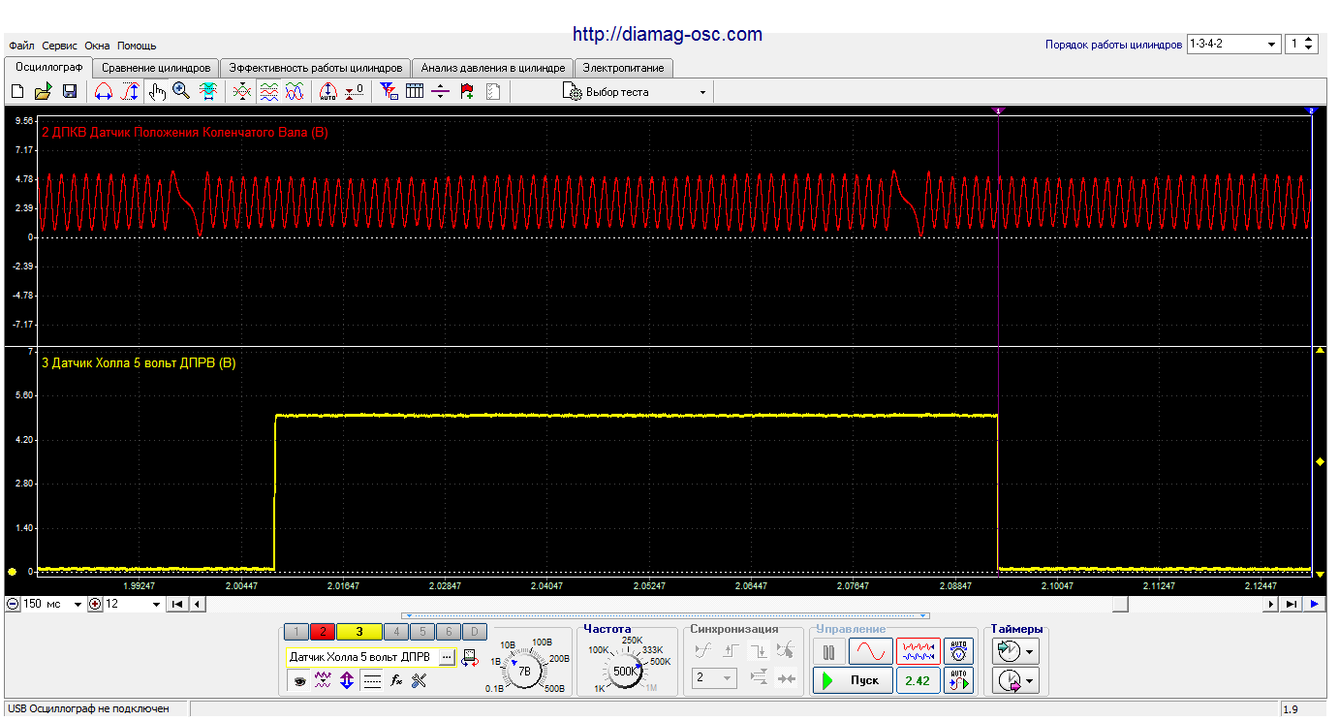Select the magnifier zoom tool
The width and height of the screenshot is (1339, 721).
coord(181,92)
